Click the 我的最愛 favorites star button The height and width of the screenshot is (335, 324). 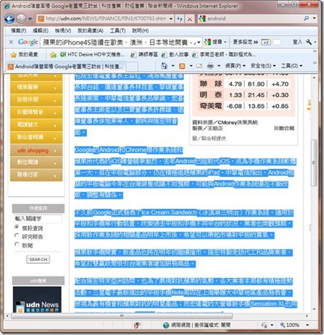pyautogui.click(x=24, y=55)
